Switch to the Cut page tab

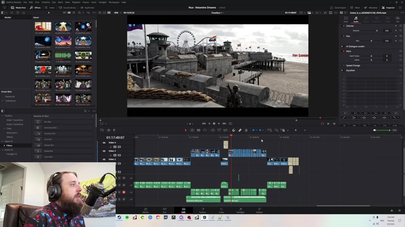click(165, 210)
